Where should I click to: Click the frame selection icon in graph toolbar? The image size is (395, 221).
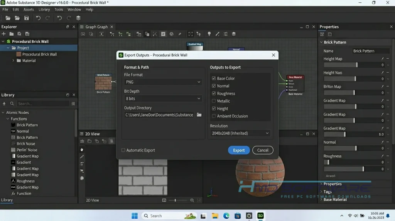click(x=191, y=34)
